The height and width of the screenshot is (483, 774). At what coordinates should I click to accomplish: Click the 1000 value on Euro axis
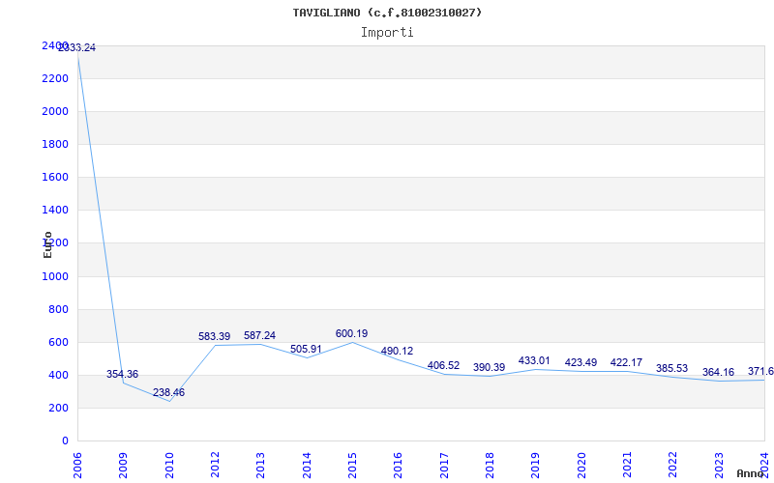click(x=55, y=276)
